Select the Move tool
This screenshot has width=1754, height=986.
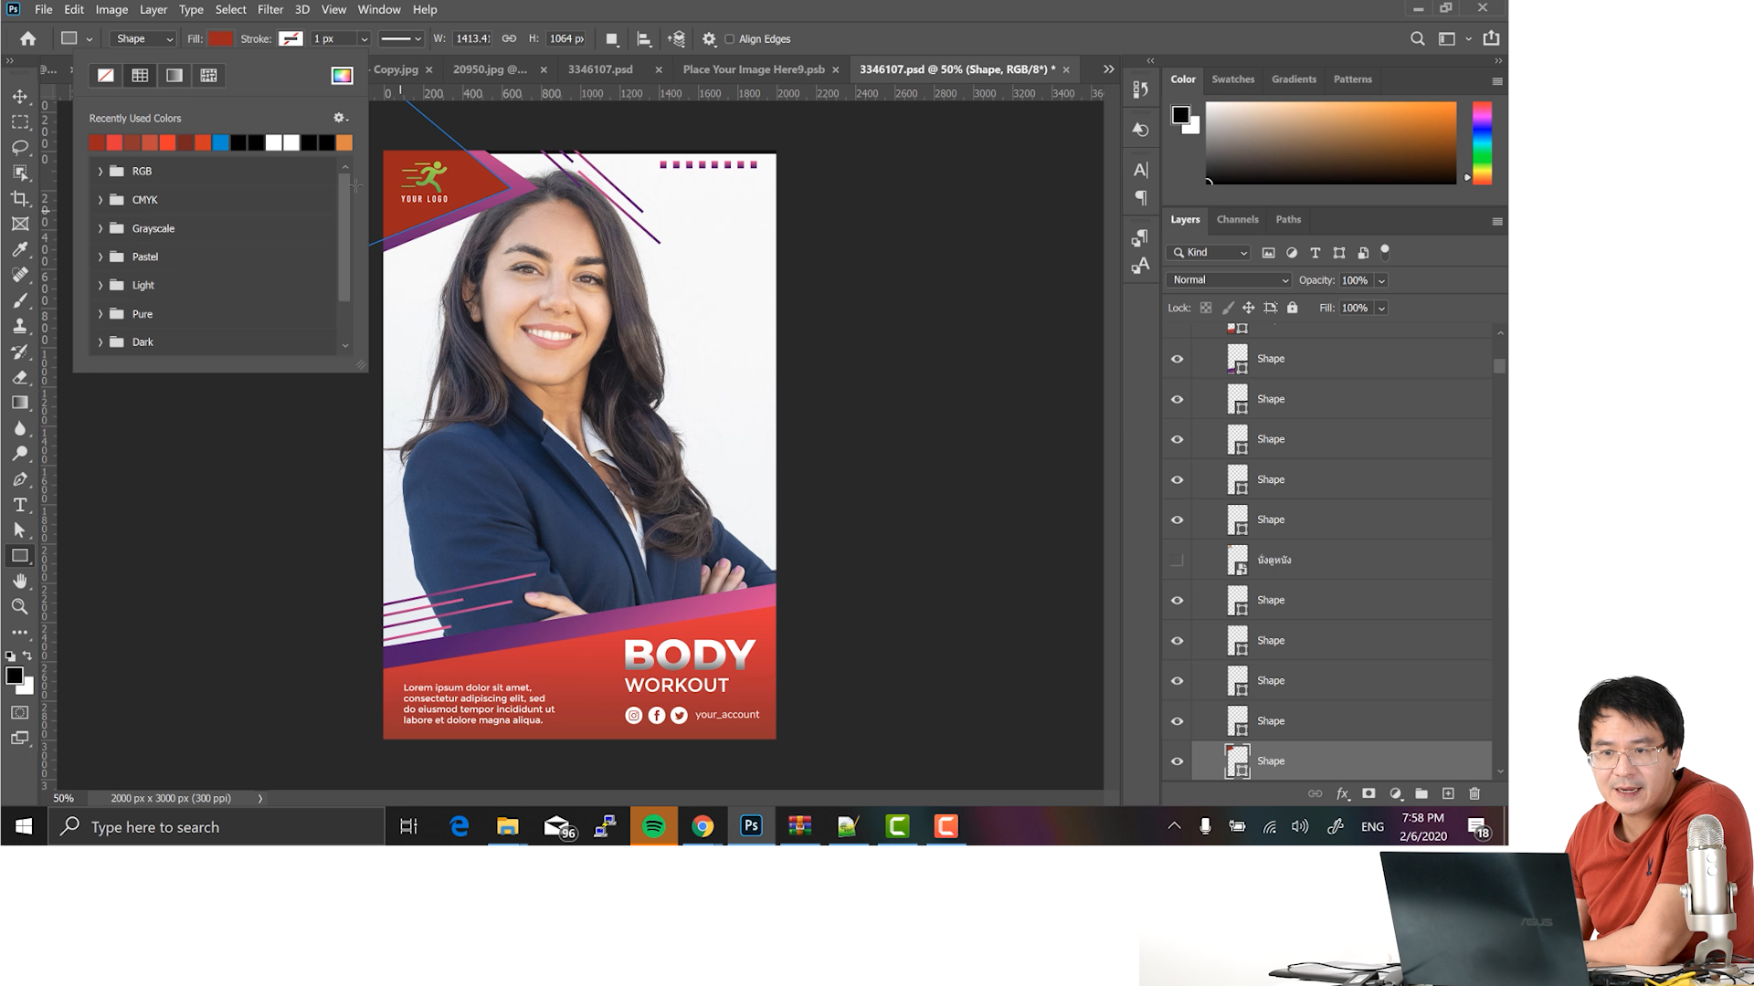click(19, 96)
